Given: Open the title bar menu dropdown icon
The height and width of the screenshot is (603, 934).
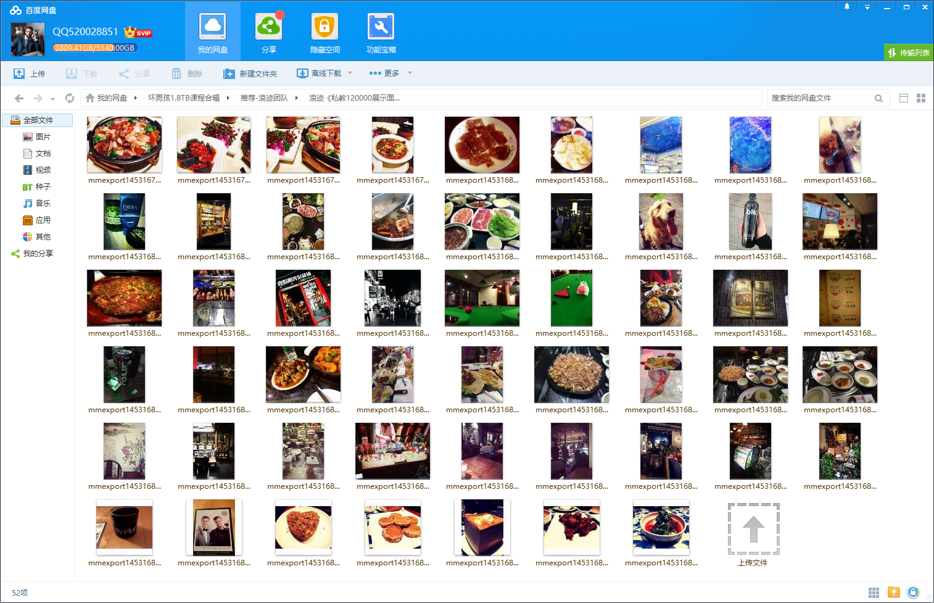Looking at the screenshot, I should point(867,7).
